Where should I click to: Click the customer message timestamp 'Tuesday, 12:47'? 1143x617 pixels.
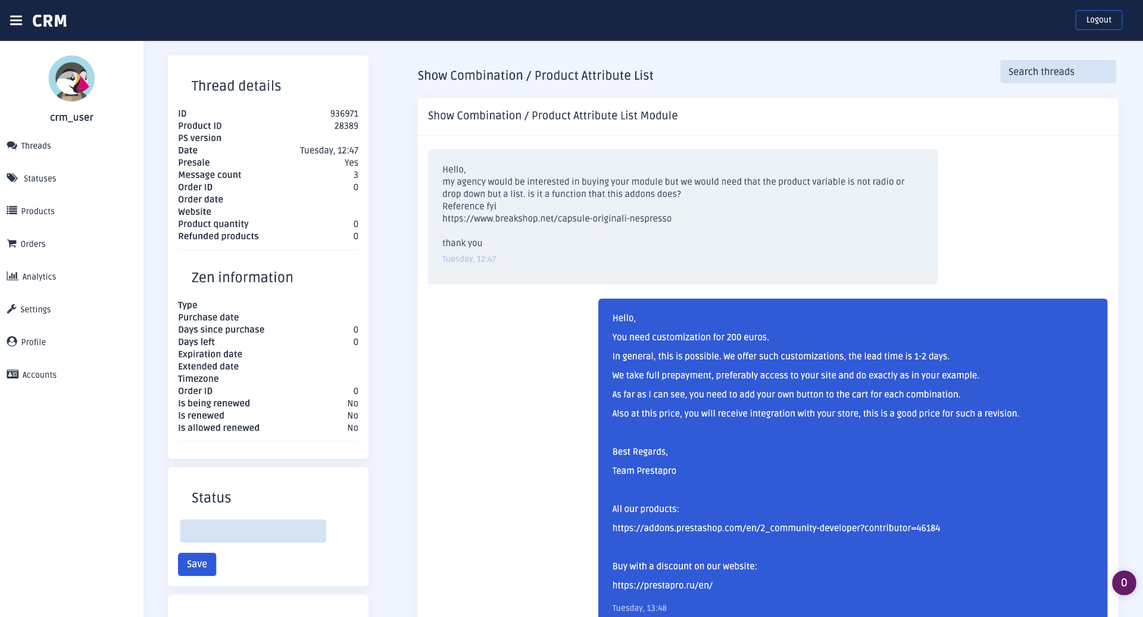pyautogui.click(x=469, y=259)
